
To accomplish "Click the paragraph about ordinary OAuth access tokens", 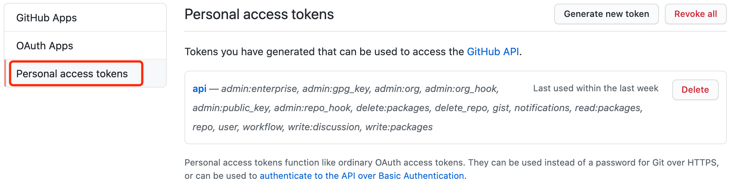I will point(451,163).
